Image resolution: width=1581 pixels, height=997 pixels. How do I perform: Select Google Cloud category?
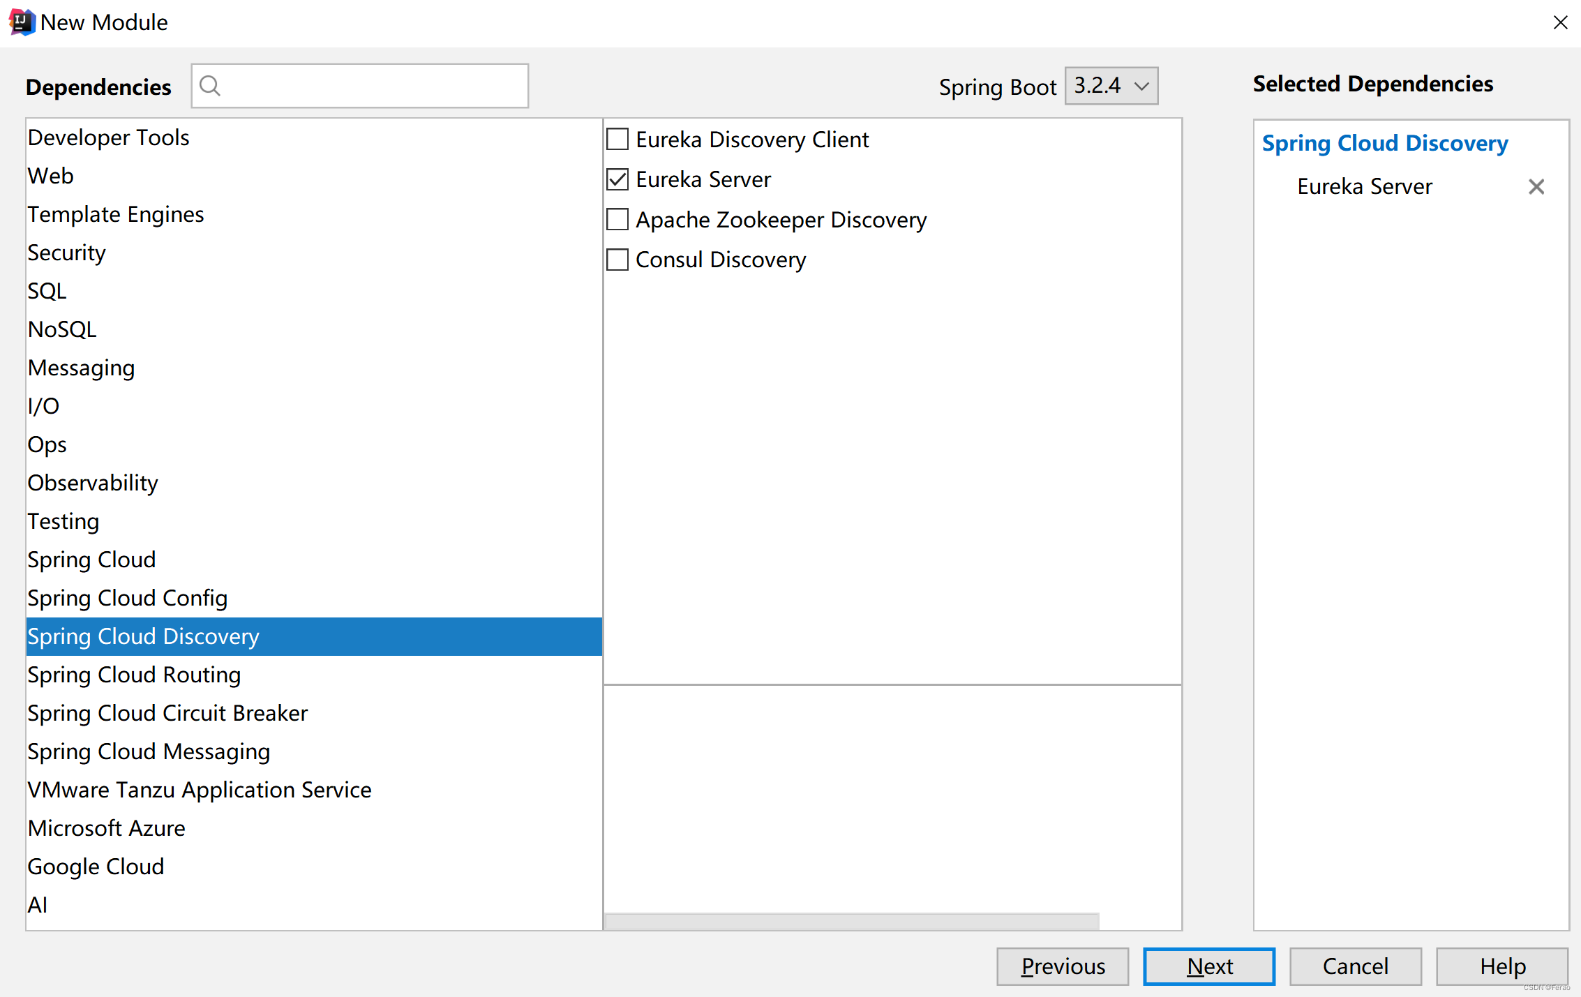[314, 867]
